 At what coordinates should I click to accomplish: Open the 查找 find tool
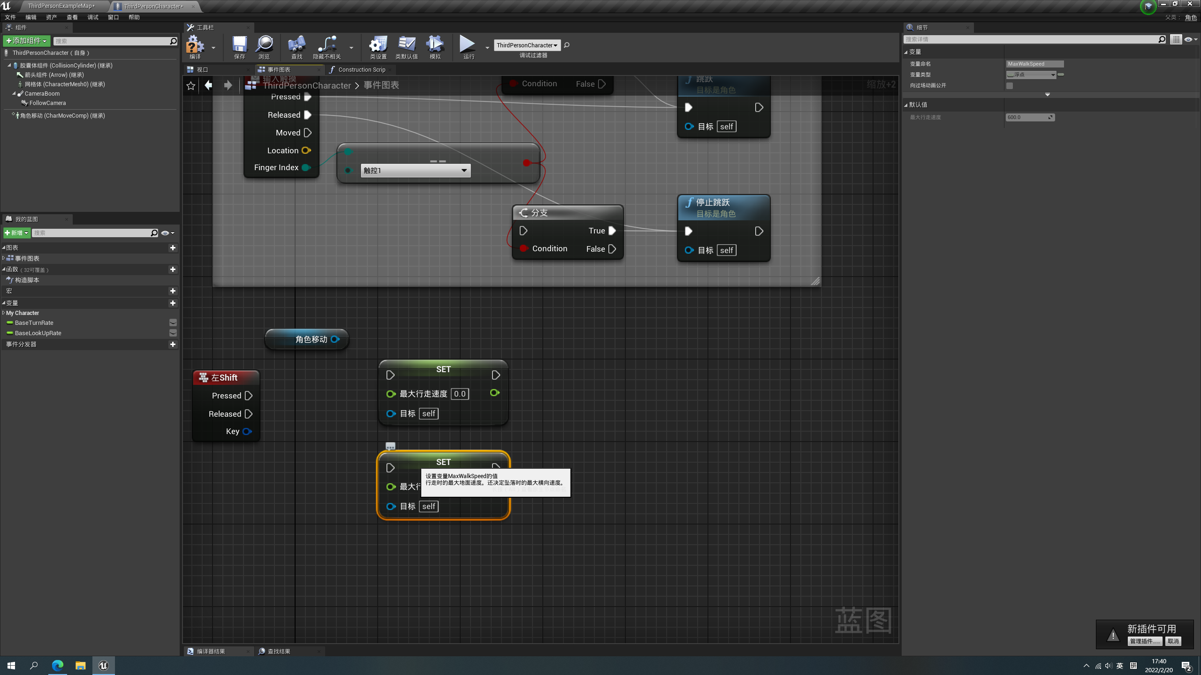(296, 47)
